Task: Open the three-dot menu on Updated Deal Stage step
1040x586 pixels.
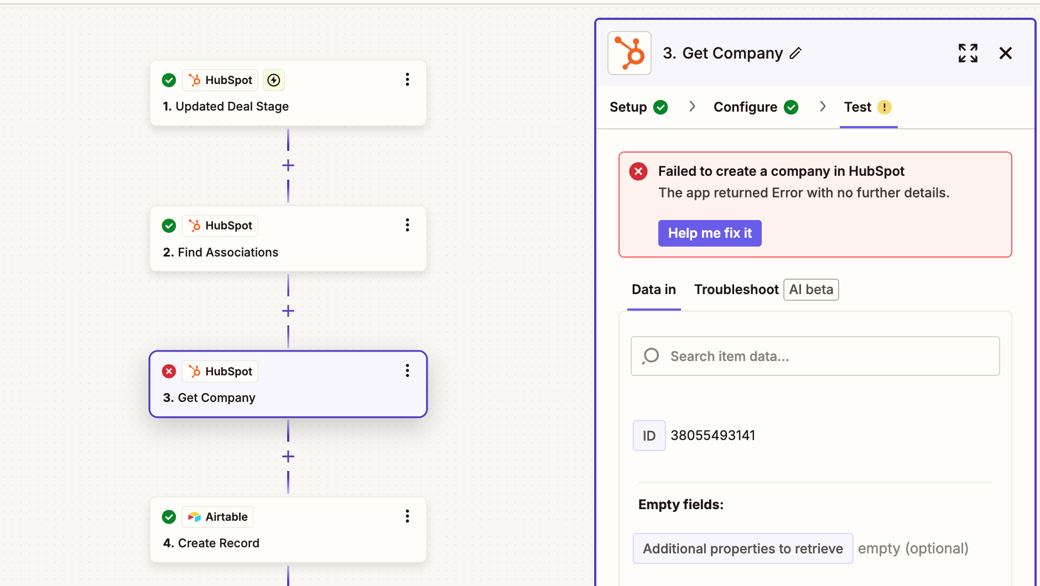Action: coord(407,80)
